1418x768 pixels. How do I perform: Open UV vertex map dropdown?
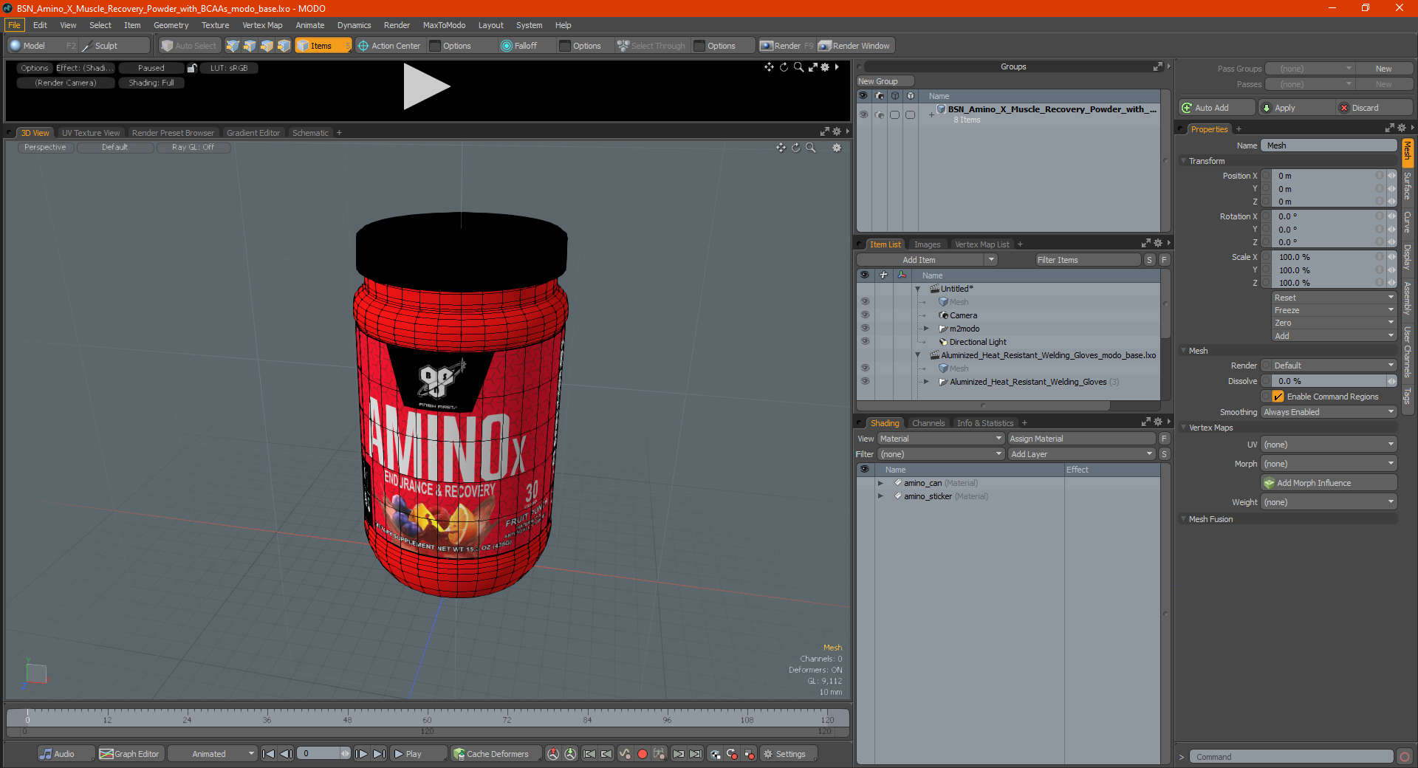(x=1328, y=445)
